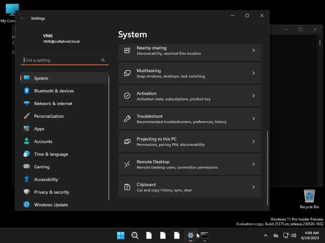Open Troubleshoot settings card

(190, 119)
